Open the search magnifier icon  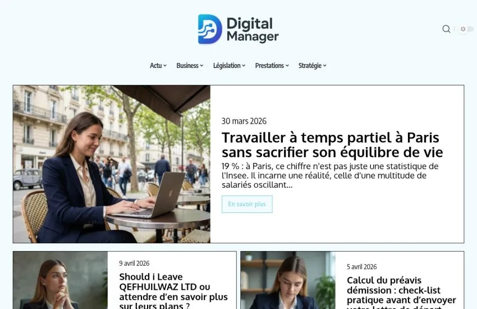tap(446, 29)
